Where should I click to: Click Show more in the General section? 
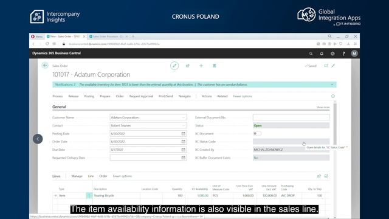coord(323,107)
